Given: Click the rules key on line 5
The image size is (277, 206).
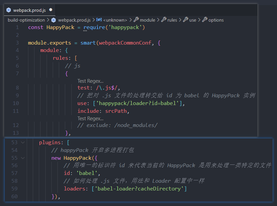Looking at the screenshot, I should 60,58.
